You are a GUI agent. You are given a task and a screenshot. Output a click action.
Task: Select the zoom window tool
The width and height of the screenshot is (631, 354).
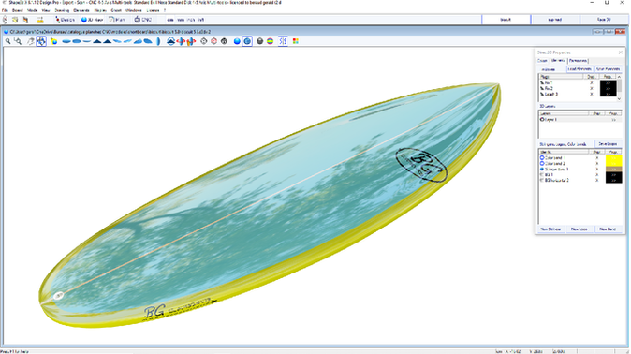click(17, 41)
